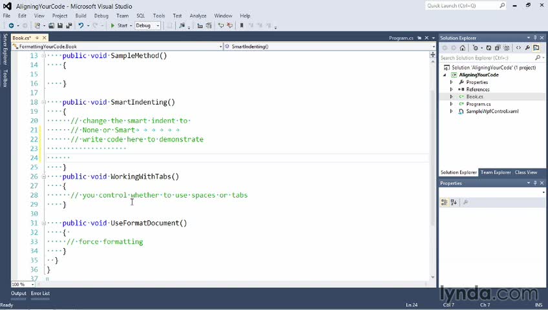Switch to the Book.cs* editor tab
The height and width of the screenshot is (310, 548).
pos(22,37)
